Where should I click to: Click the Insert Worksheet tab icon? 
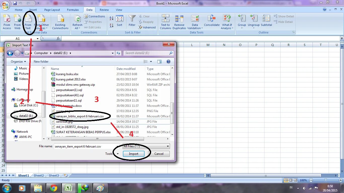pos(66,176)
